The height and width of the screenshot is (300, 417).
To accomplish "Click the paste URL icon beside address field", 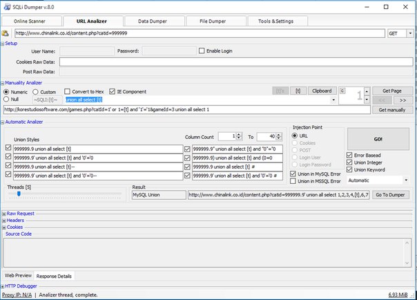I will coord(5,33).
